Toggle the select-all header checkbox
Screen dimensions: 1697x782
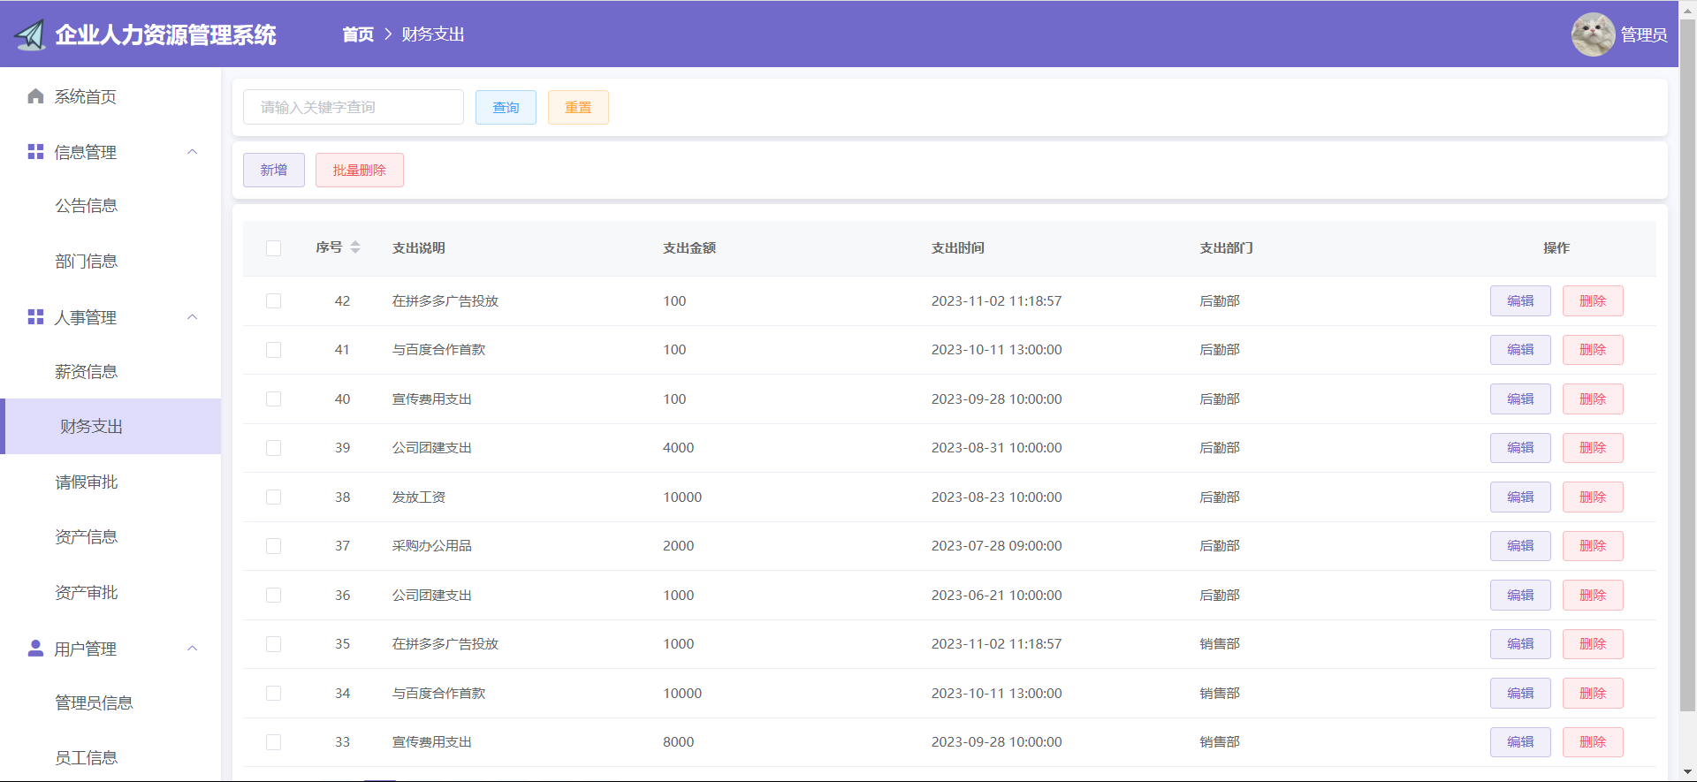point(274,248)
